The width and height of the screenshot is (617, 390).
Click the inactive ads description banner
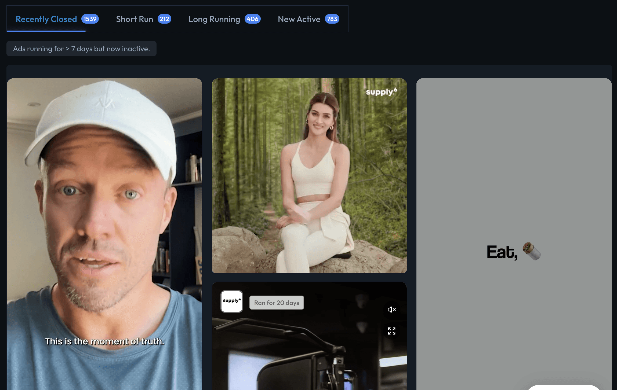pyautogui.click(x=81, y=49)
